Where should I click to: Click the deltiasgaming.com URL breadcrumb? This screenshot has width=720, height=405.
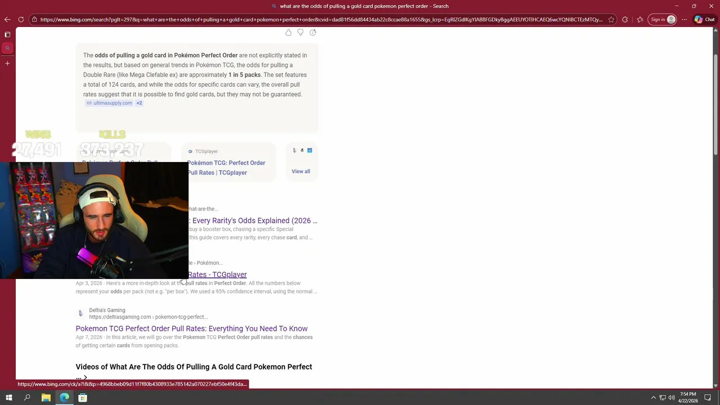148,317
